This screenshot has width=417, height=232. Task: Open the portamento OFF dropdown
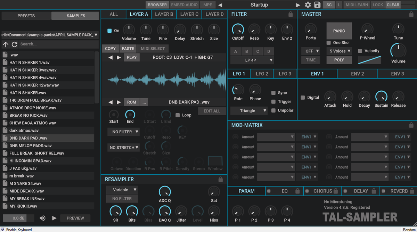point(311,51)
